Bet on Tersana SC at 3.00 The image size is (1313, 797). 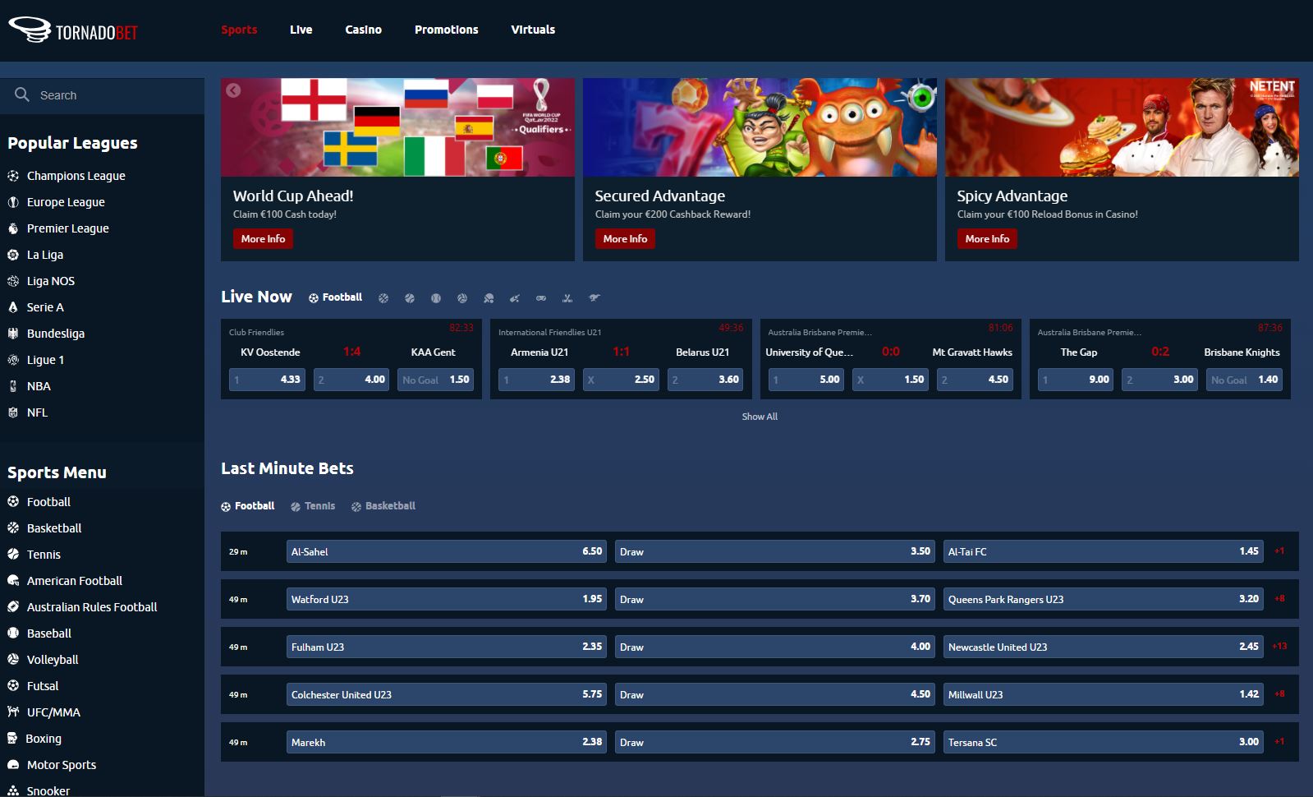1104,742
